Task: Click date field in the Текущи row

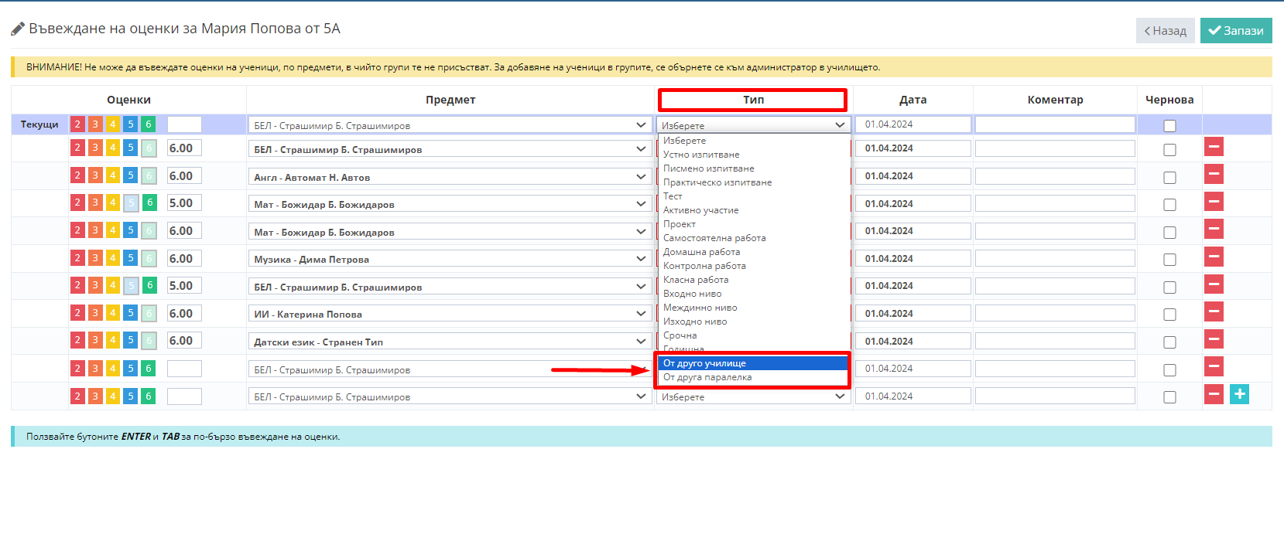Action: [913, 124]
